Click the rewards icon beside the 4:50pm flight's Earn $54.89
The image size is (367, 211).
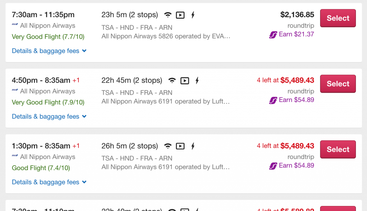pyautogui.click(x=273, y=100)
